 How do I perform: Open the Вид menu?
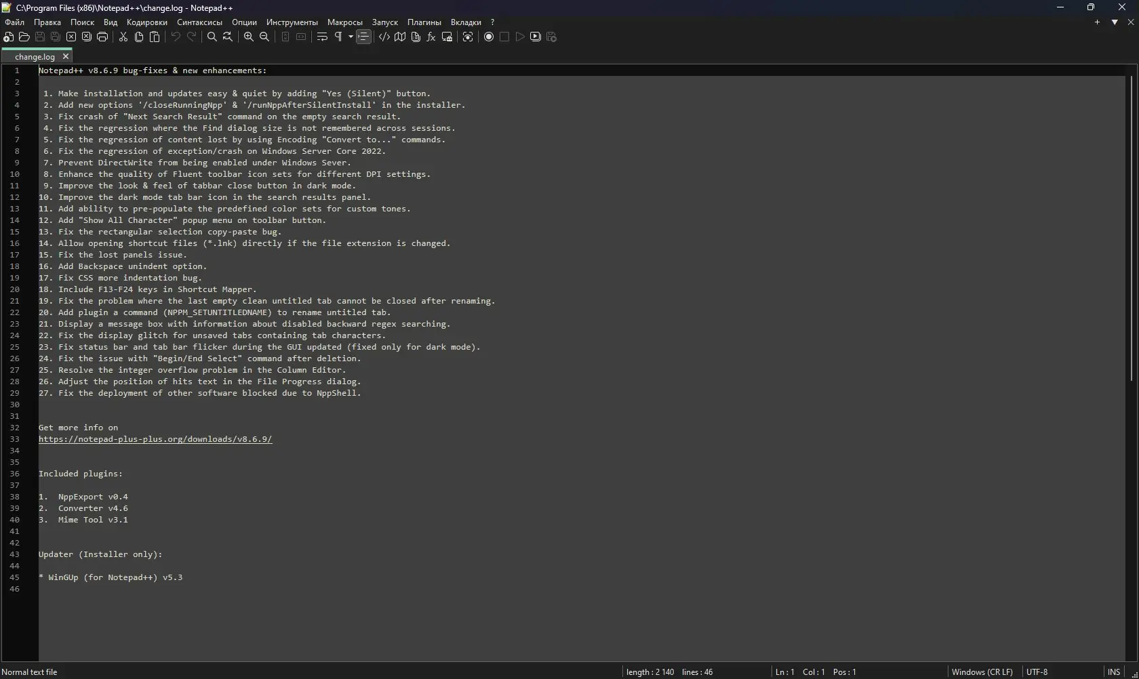point(111,22)
